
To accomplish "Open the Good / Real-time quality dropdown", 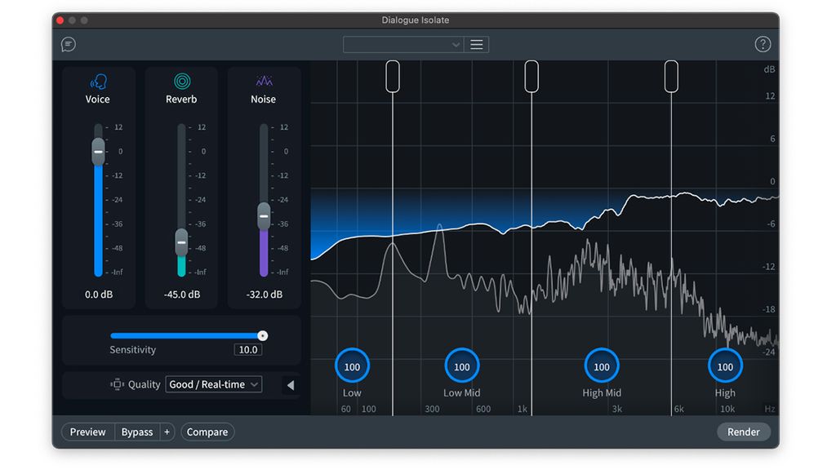I will coord(213,384).
